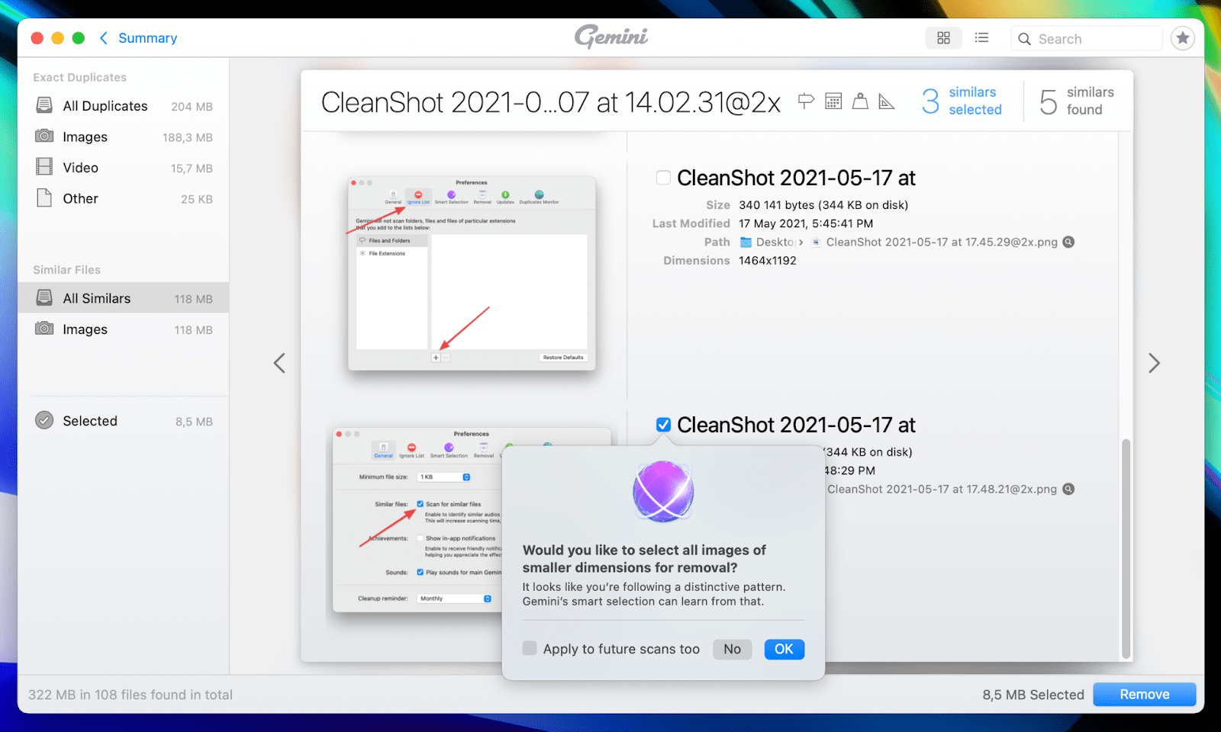
Task: Click first CleanShot 2021-05-17 at file title
Action: (796, 178)
